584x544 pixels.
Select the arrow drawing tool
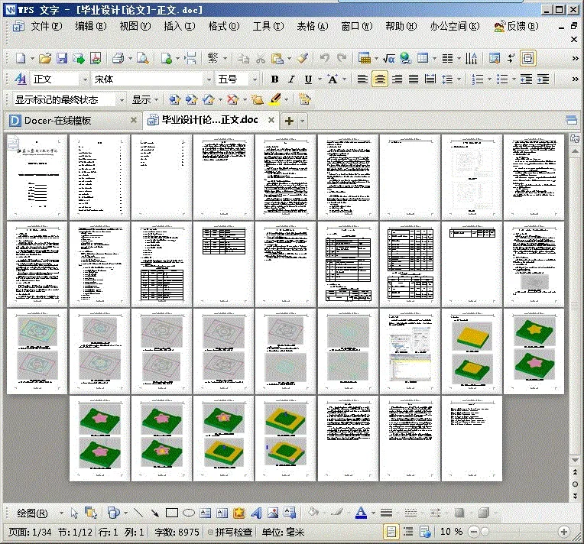tap(155, 513)
